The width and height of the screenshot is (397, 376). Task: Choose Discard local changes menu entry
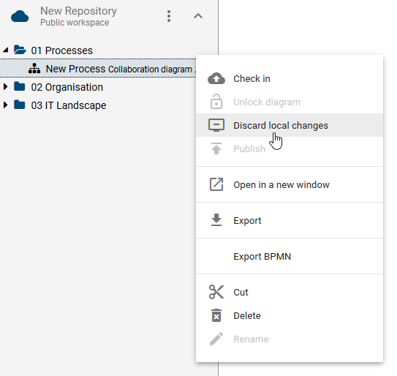coord(290,125)
